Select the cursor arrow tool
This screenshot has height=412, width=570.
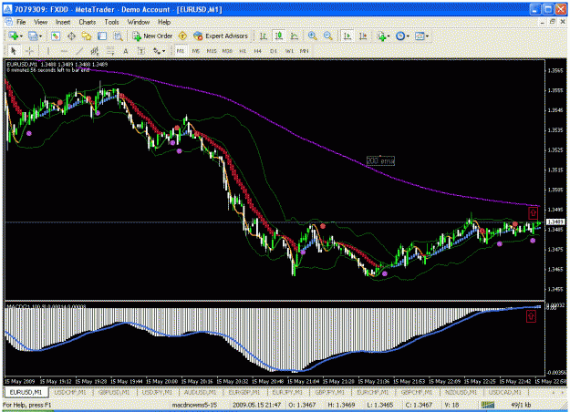pyautogui.click(x=14, y=51)
